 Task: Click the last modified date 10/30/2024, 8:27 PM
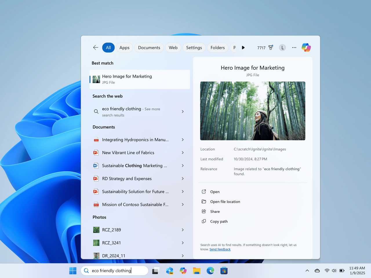[250, 159]
